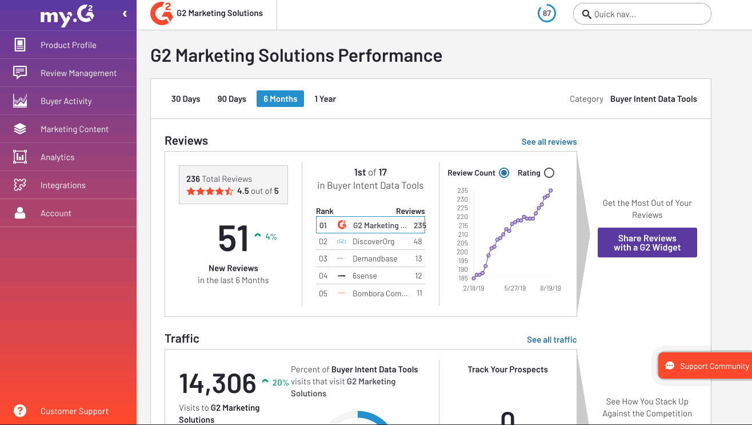Click the DiscoverOrg row in rank table

pyautogui.click(x=370, y=241)
